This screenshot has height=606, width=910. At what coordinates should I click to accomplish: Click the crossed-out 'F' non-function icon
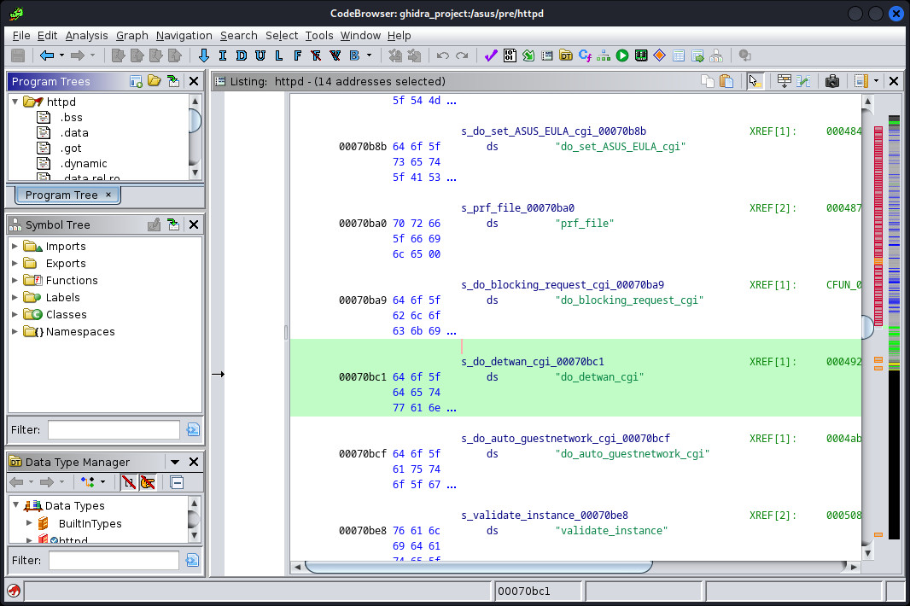(x=316, y=55)
